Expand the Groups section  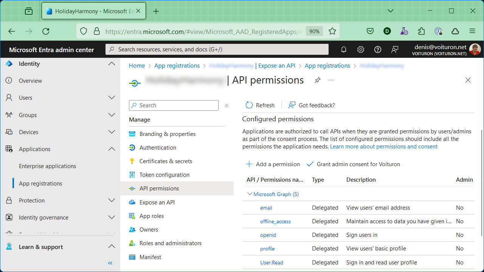(112, 115)
